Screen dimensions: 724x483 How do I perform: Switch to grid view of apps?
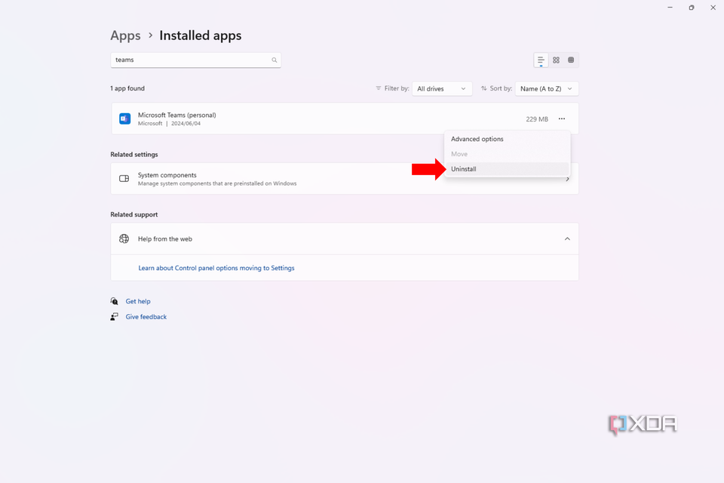click(556, 60)
